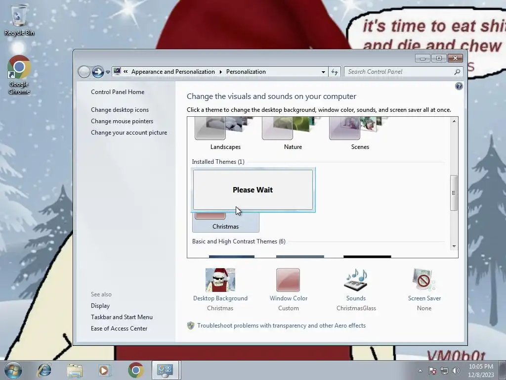Click the search magnifier icon
The image size is (506, 380).
[457, 72]
